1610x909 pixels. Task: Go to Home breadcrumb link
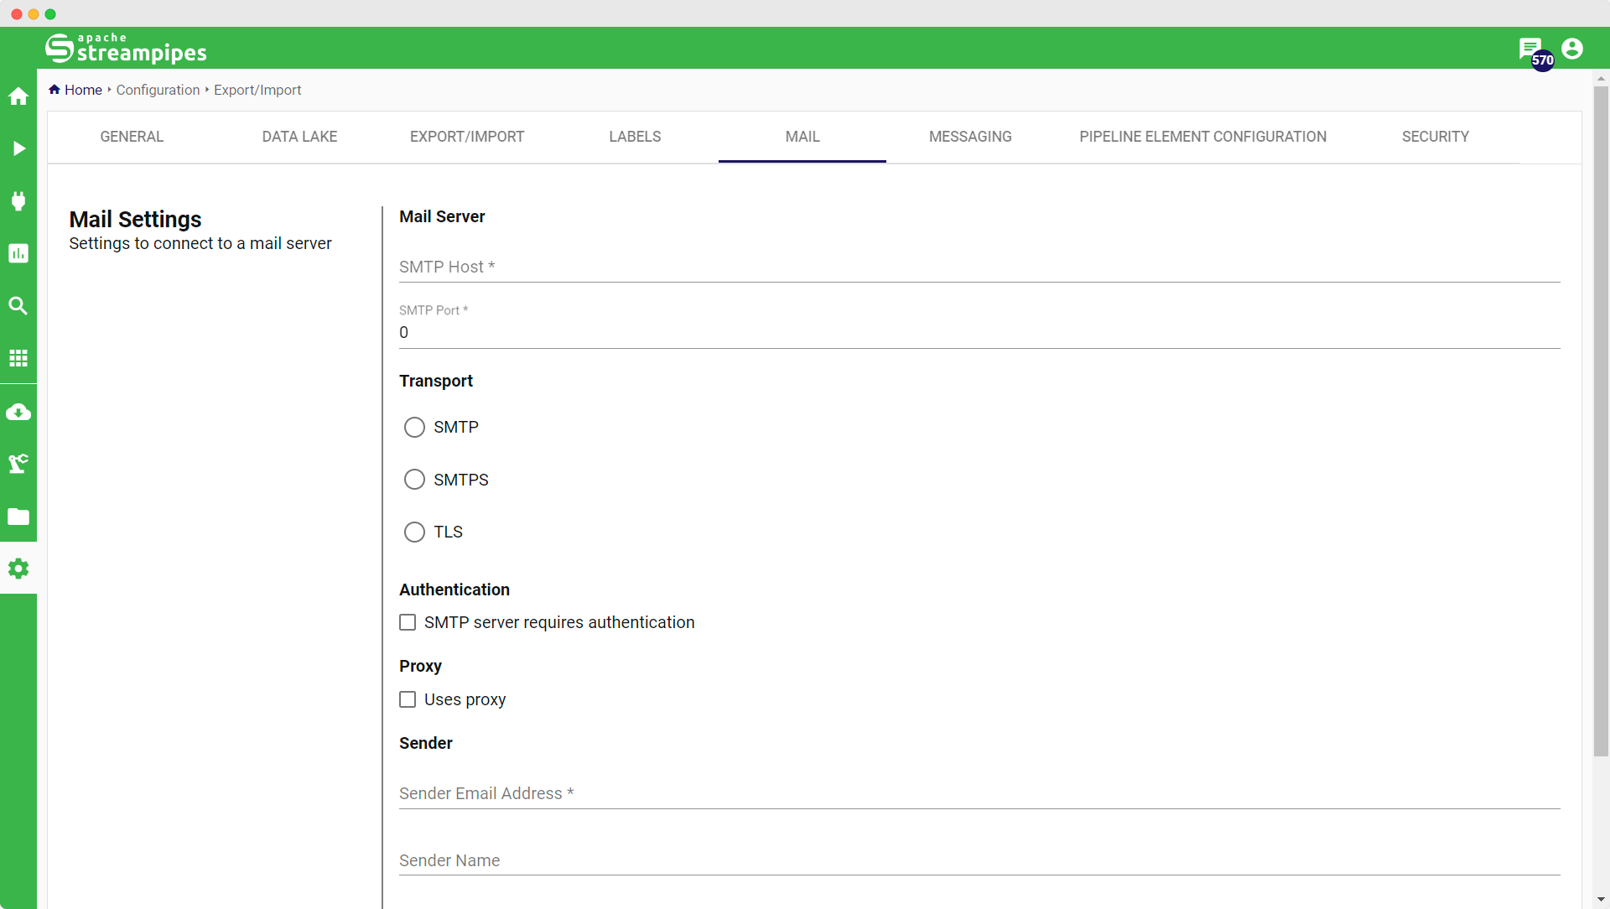coord(83,90)
